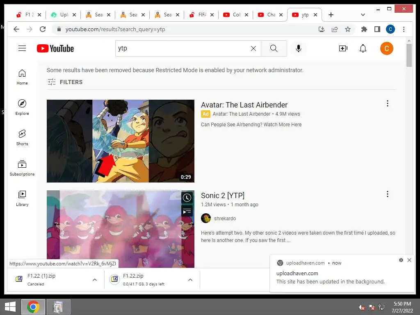Click the install app icon in address bar
The image size is (420, 315).
pos(322,29)
